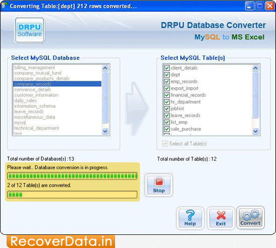Select highlighted company_records database
276x248 pixels.
point(57,84)
